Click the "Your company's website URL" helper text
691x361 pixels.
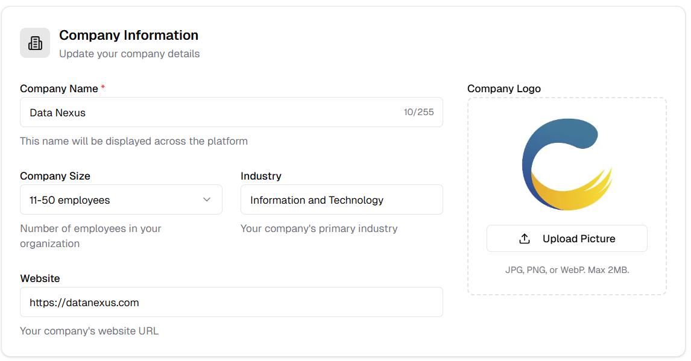click(x=89, y=331)
